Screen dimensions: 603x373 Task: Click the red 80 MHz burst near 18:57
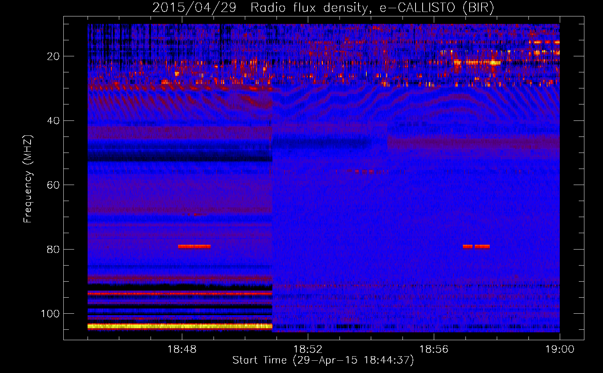(x=476, y=247)
